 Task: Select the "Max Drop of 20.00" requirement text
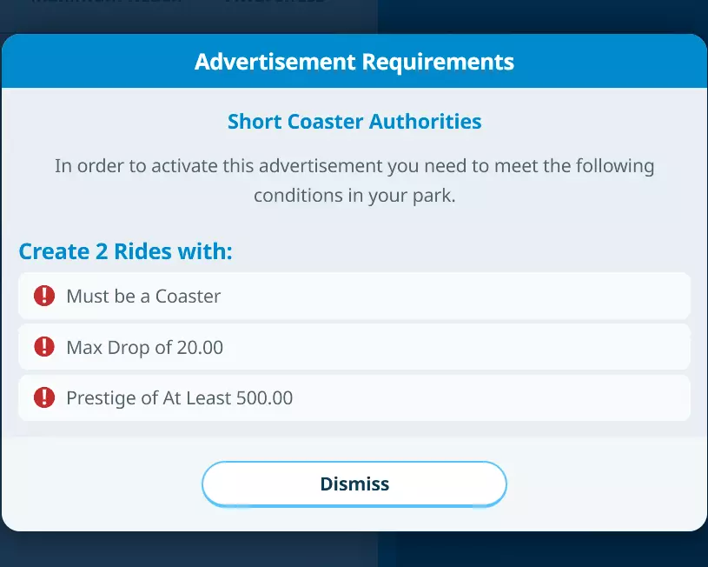pos(144,348)
